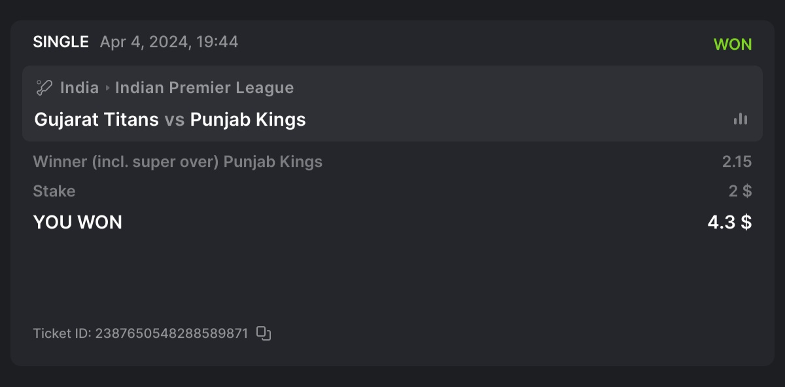
Task: Click the 2.15 odds value
Action: (x=737, y=162)
